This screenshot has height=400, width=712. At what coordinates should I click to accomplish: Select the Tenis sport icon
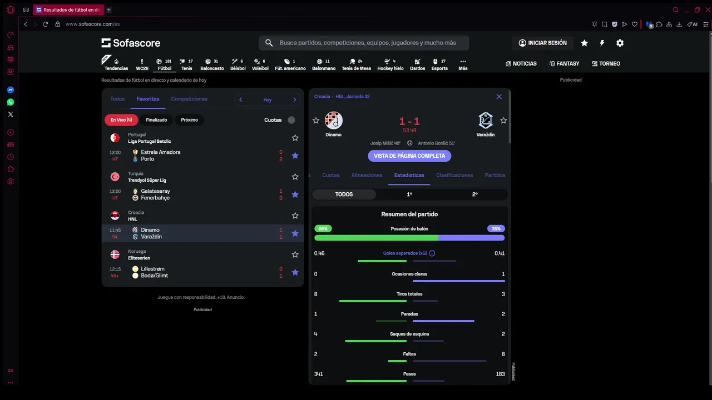coord(186,65)
